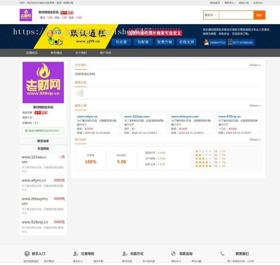Click the 充值方式 icon in footer
The image size is (280, 265).
pos(124,253)
